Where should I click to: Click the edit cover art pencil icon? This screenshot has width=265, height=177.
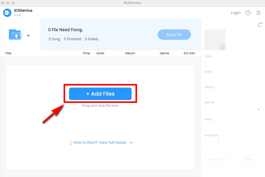click(x=223, y=48)
